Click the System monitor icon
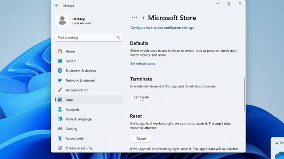The height and width of the screenshot is (159, 284). pyautogui.click(x=60, y=61)
